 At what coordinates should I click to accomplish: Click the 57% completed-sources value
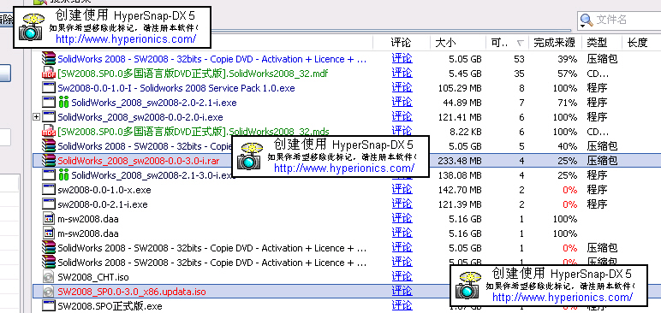(567, 74)
